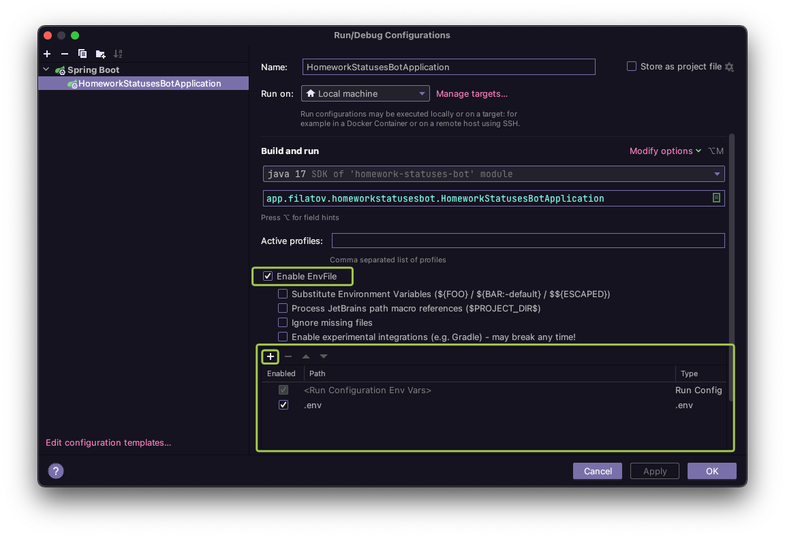Browse main class with field icon
This screenshot has height=537, width=785.
(x=716, y=198)
